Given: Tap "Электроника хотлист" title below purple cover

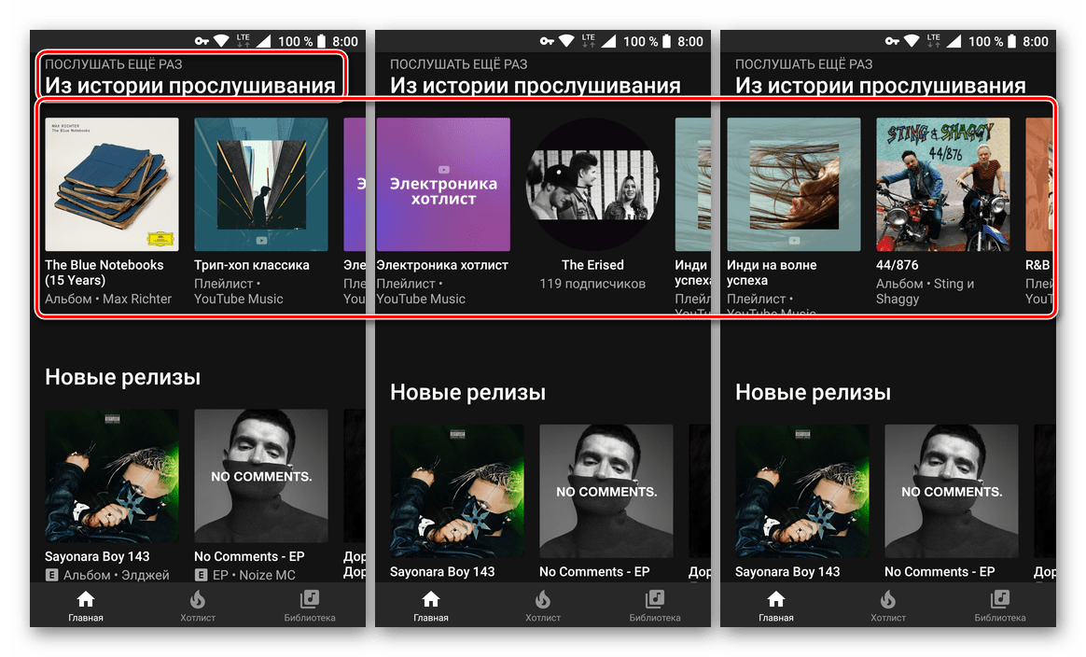Looking at the screenshot, I should click(x=442, y=265).
